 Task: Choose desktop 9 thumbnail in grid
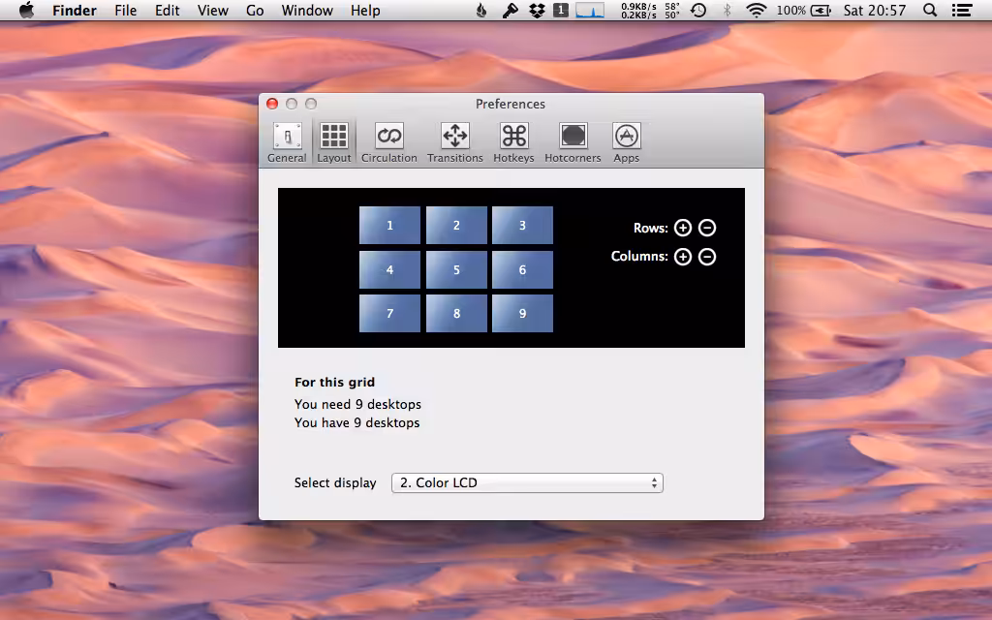tap(522, 313)
